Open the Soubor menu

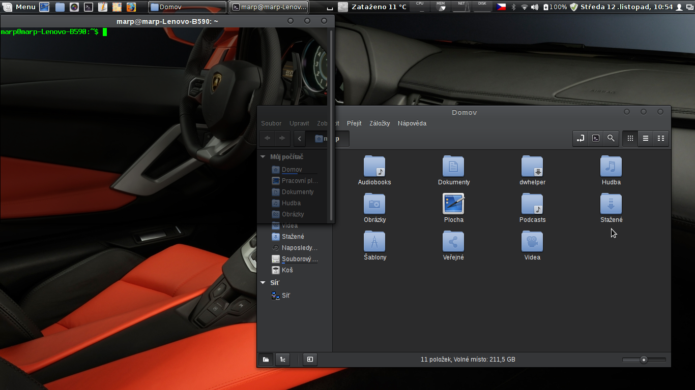coord(271,123)
